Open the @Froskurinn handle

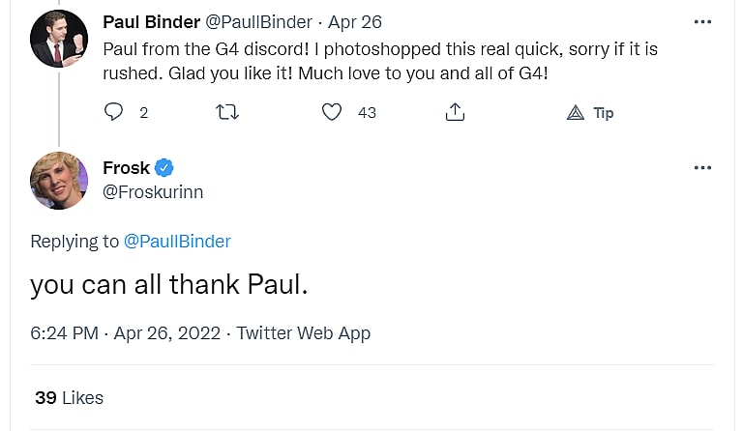(x=153, y=192)
